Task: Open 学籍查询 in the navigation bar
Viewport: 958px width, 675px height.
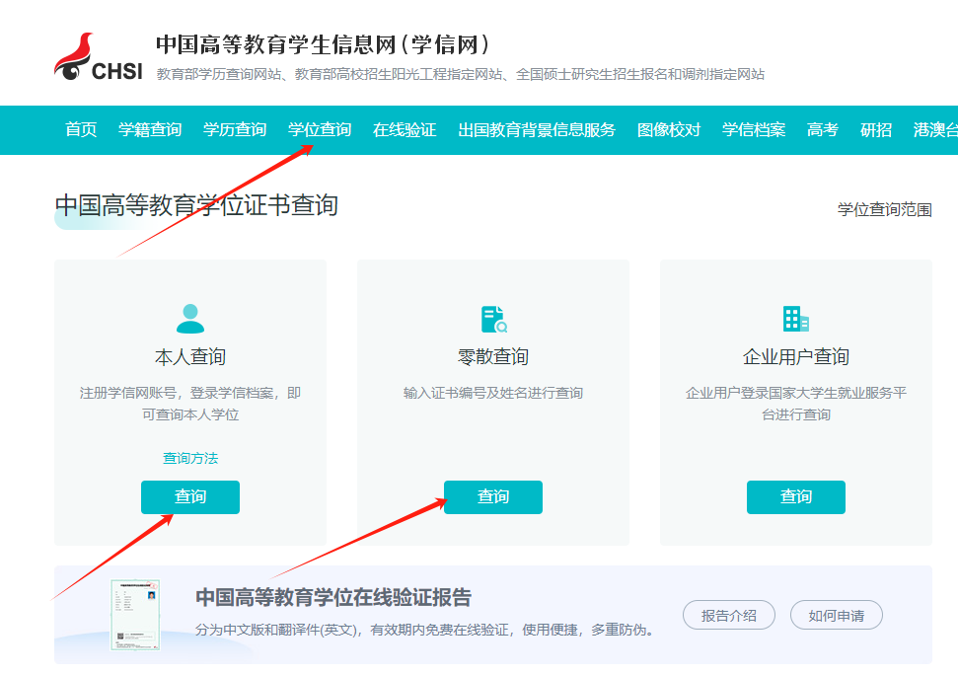Action: click(150, 129)
